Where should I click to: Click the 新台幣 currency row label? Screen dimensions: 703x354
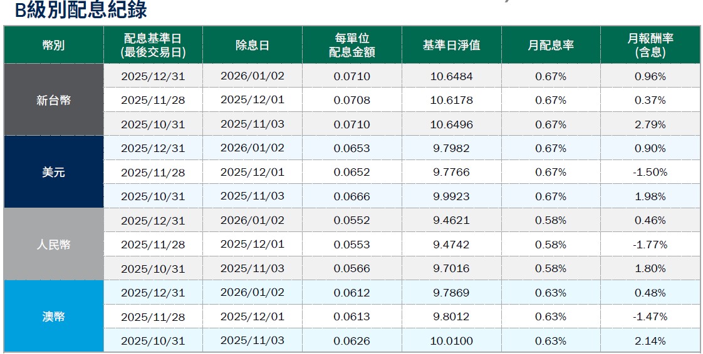pyautogui.click(x=53, y=100)
